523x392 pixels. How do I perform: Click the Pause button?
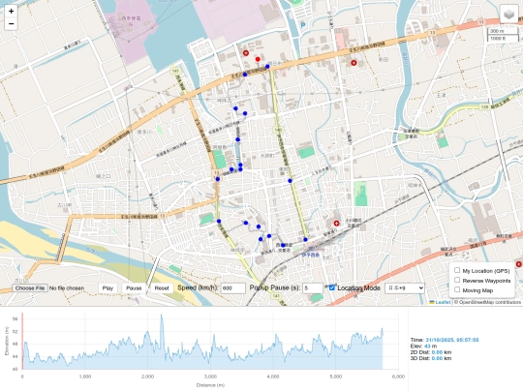pyautogui.click(x=134, y=288)
